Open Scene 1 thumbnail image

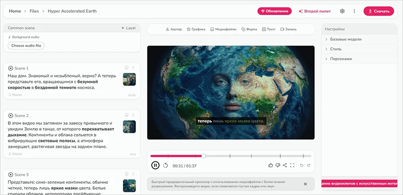pos(129,79)
